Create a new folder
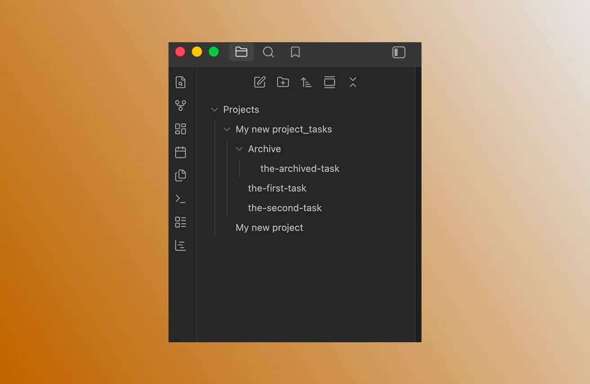The image size is (590, 384). click(x=283, y=82)
